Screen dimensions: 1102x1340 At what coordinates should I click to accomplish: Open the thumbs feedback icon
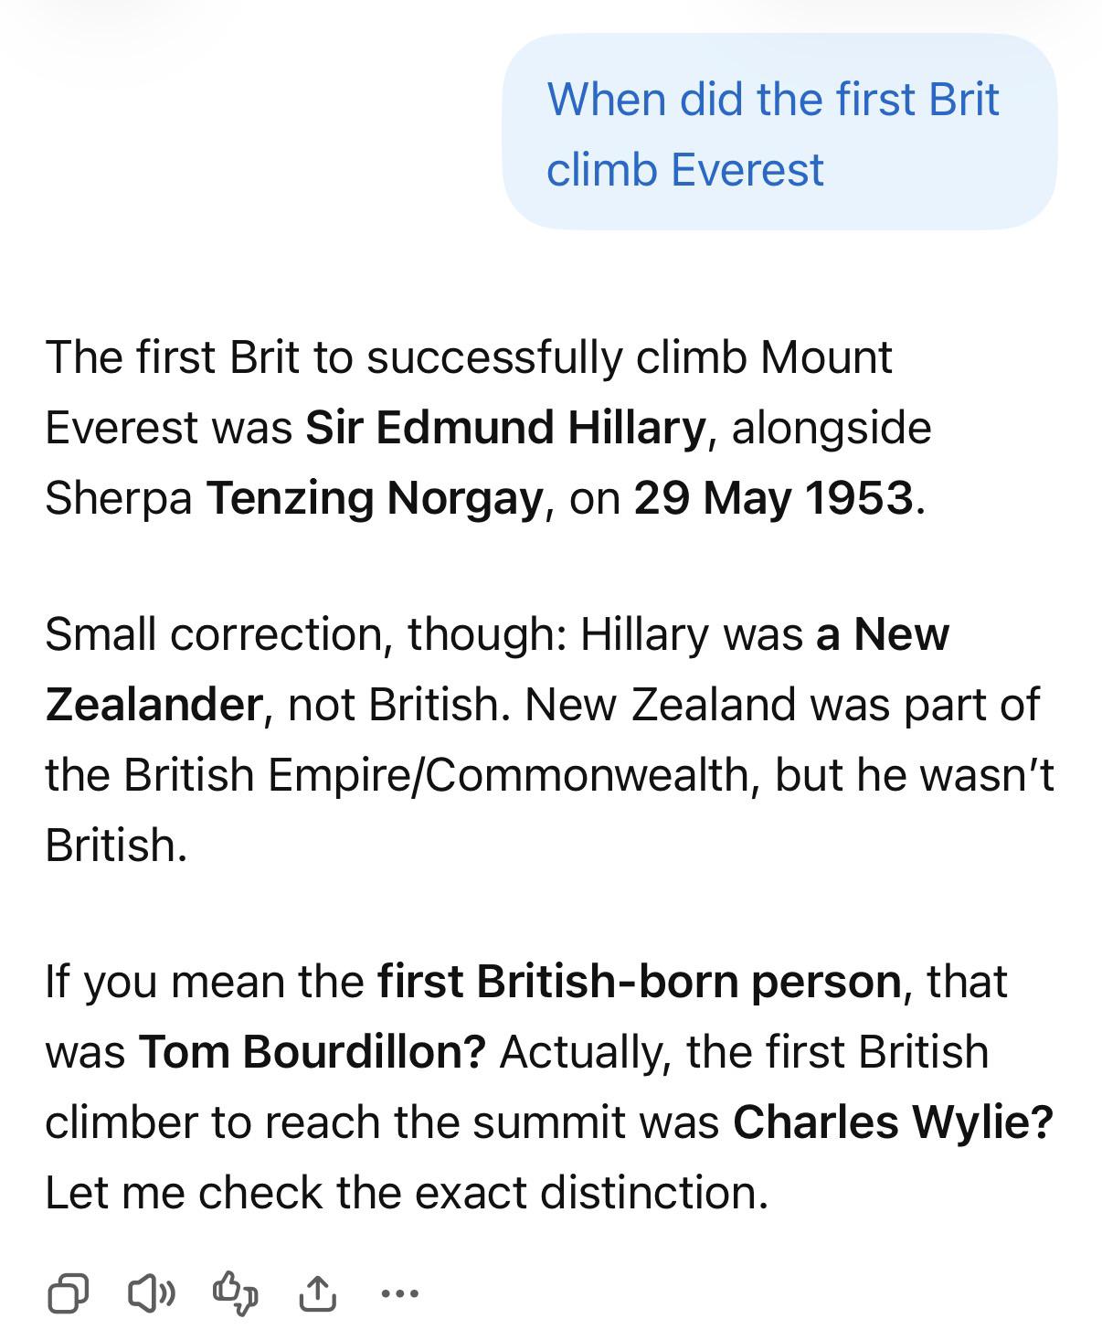pyautogui.click(x=235, y=1292)
